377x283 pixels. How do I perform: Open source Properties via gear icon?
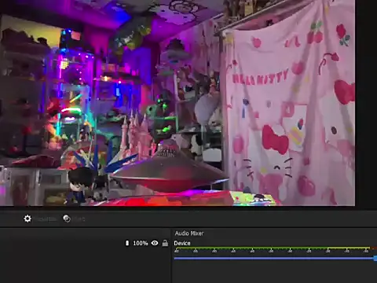[x=27, y=219]
